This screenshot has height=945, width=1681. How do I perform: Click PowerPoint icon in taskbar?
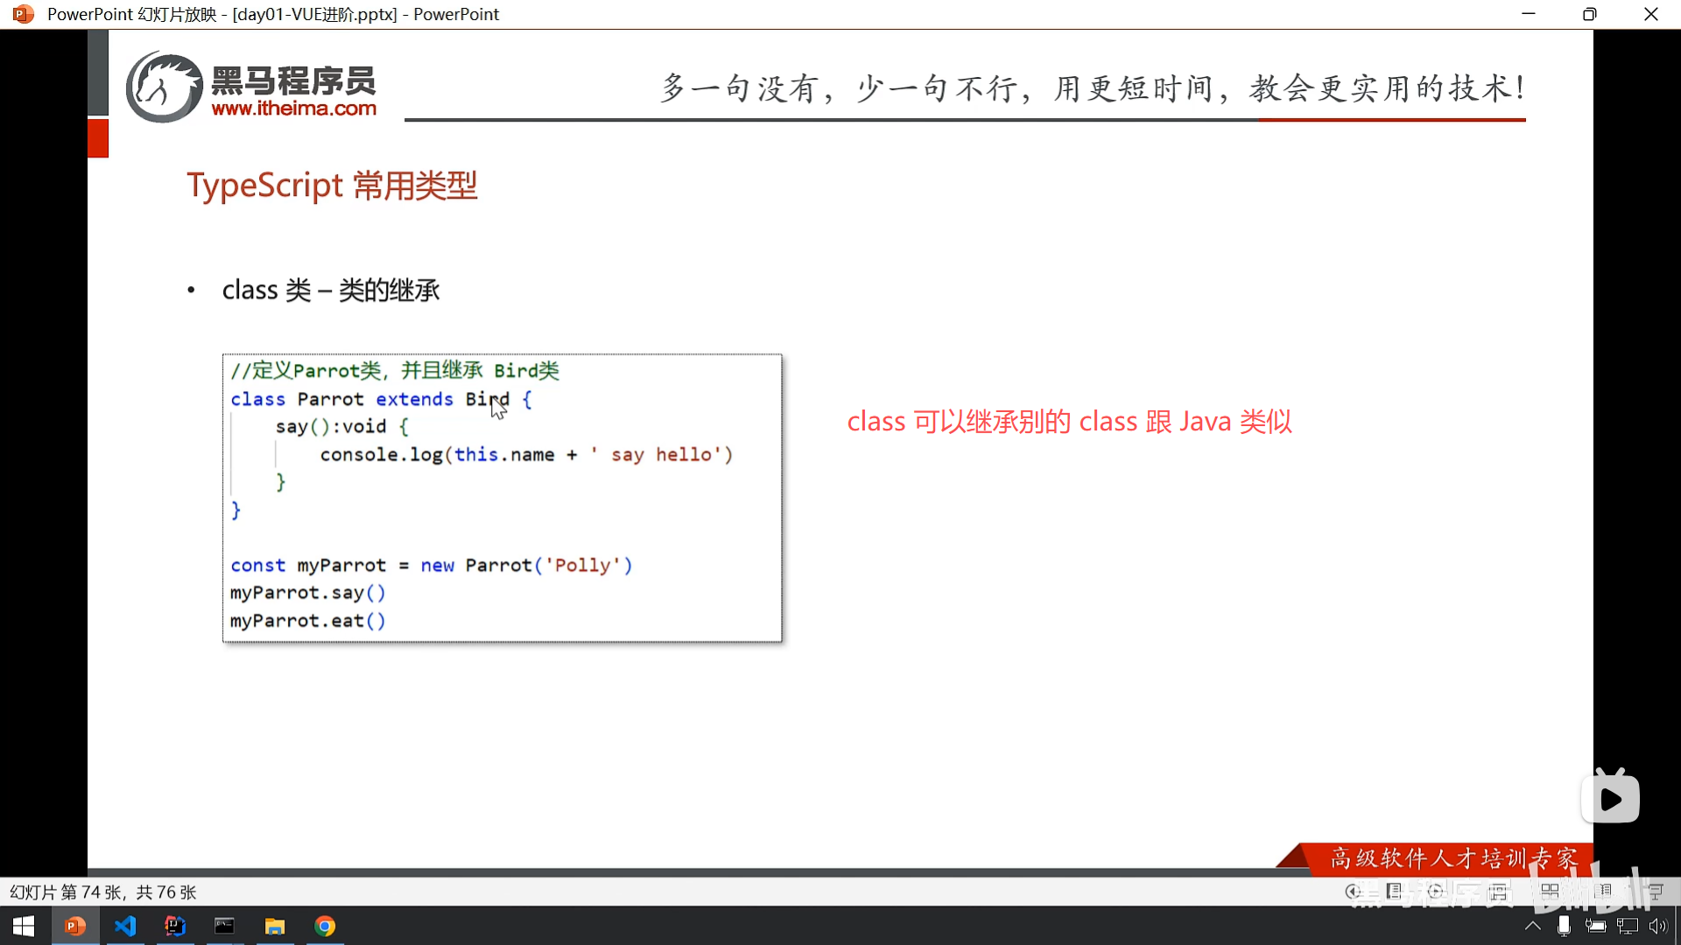pyautogui.click(x=75, y=926)
